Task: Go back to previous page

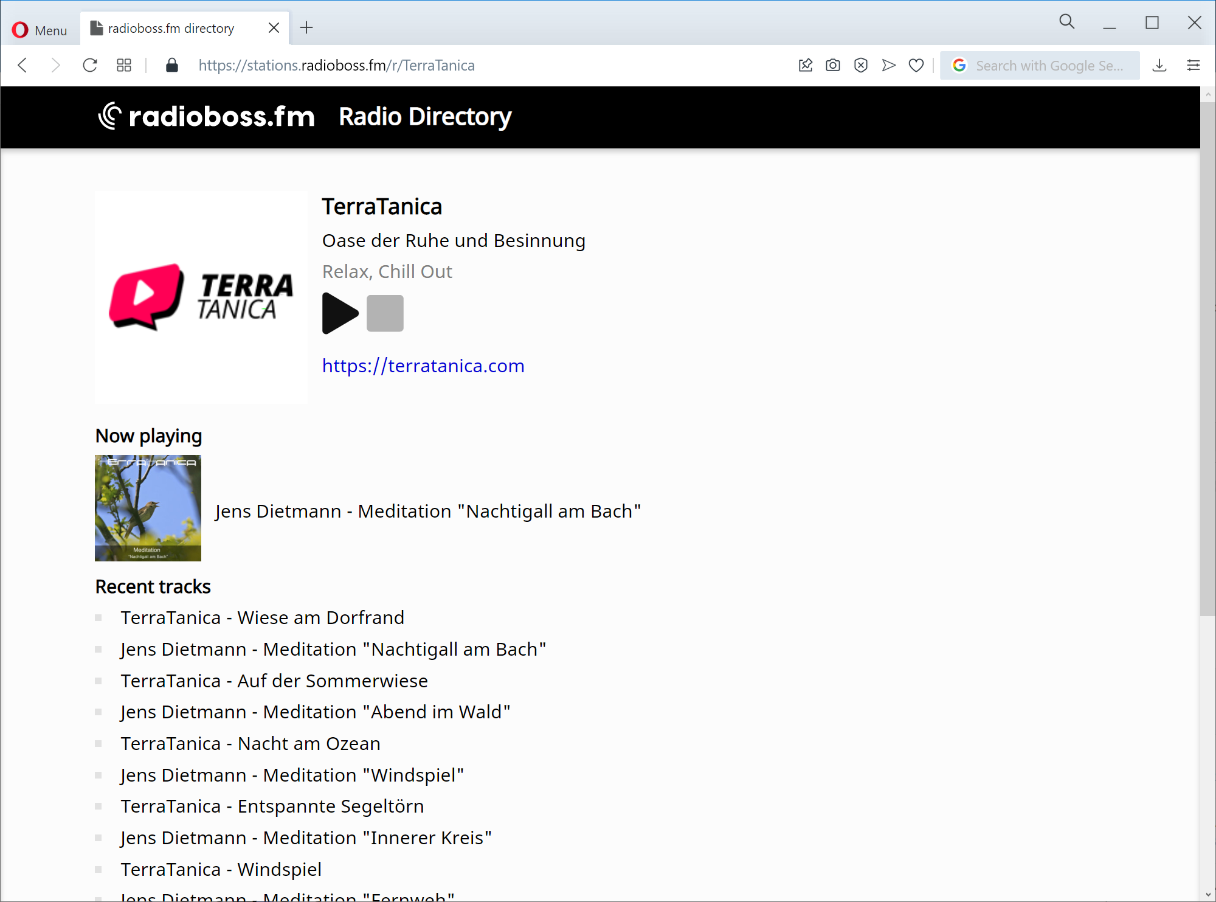Action: [23, 65]
